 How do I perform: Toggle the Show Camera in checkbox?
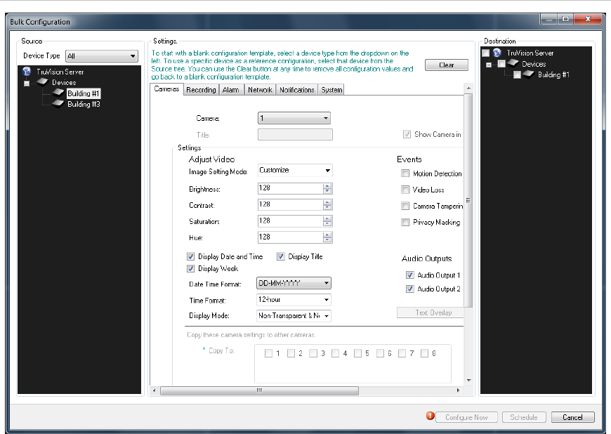[x=407, y=134]
